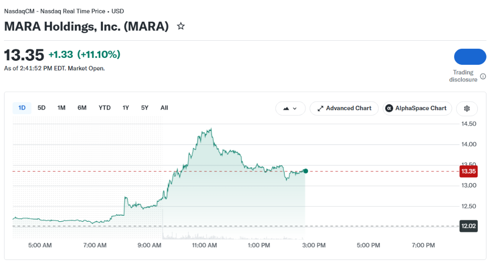Click the AlphaSpace logo icon
The image size is (490, 265).
coord(389,108)
